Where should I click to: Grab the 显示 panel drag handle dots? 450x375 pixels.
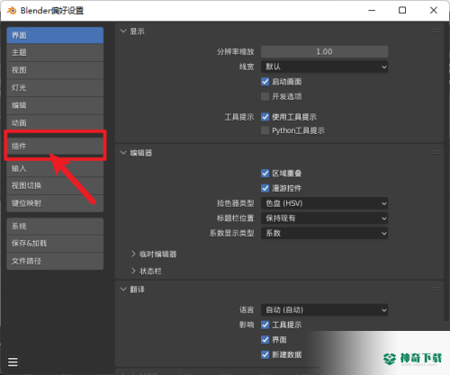click(x=436, y=31)
